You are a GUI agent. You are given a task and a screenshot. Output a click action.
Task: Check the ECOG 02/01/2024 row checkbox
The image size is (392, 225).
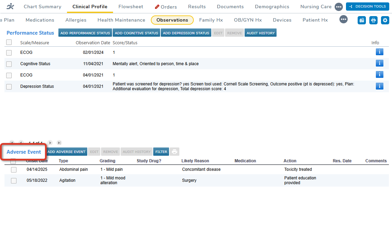click(x=9, y=53)
